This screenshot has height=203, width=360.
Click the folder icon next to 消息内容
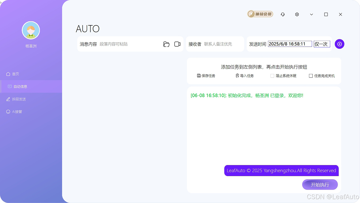[x=166, y=44]
